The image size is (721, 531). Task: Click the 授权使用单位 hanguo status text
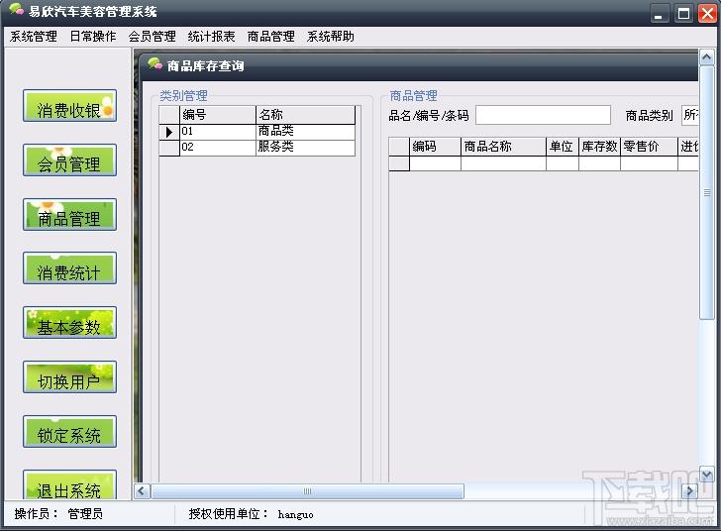tap(252, 514)
